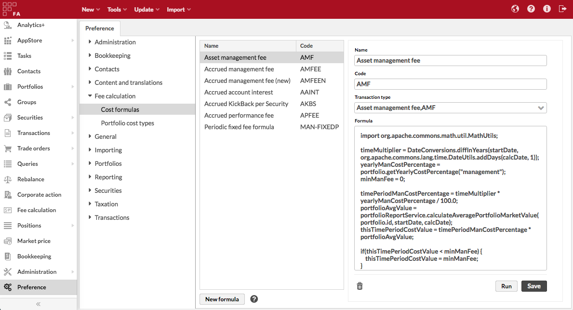Image resolution: width=573 pixels, height=310 pixels.
Task: Click the Code input field
Action: pos(450,84)
